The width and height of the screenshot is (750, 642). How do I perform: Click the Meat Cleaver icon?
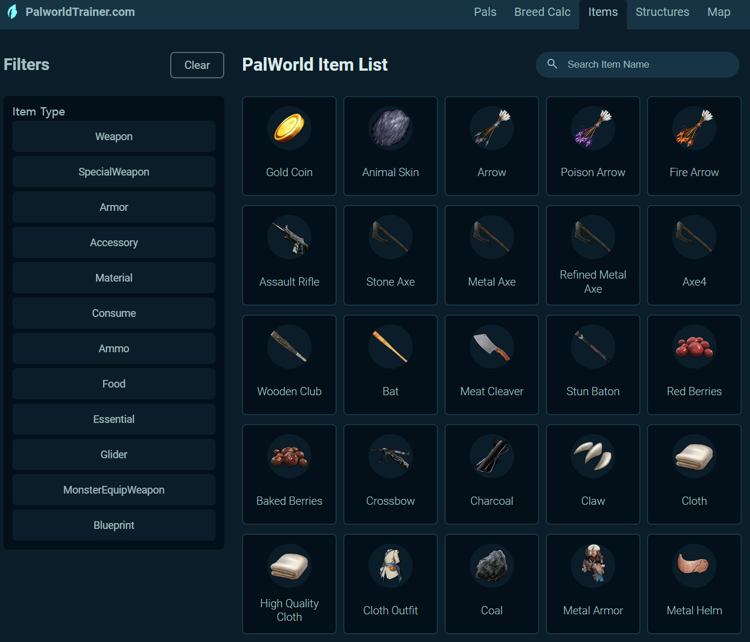[x=492, y=347]
